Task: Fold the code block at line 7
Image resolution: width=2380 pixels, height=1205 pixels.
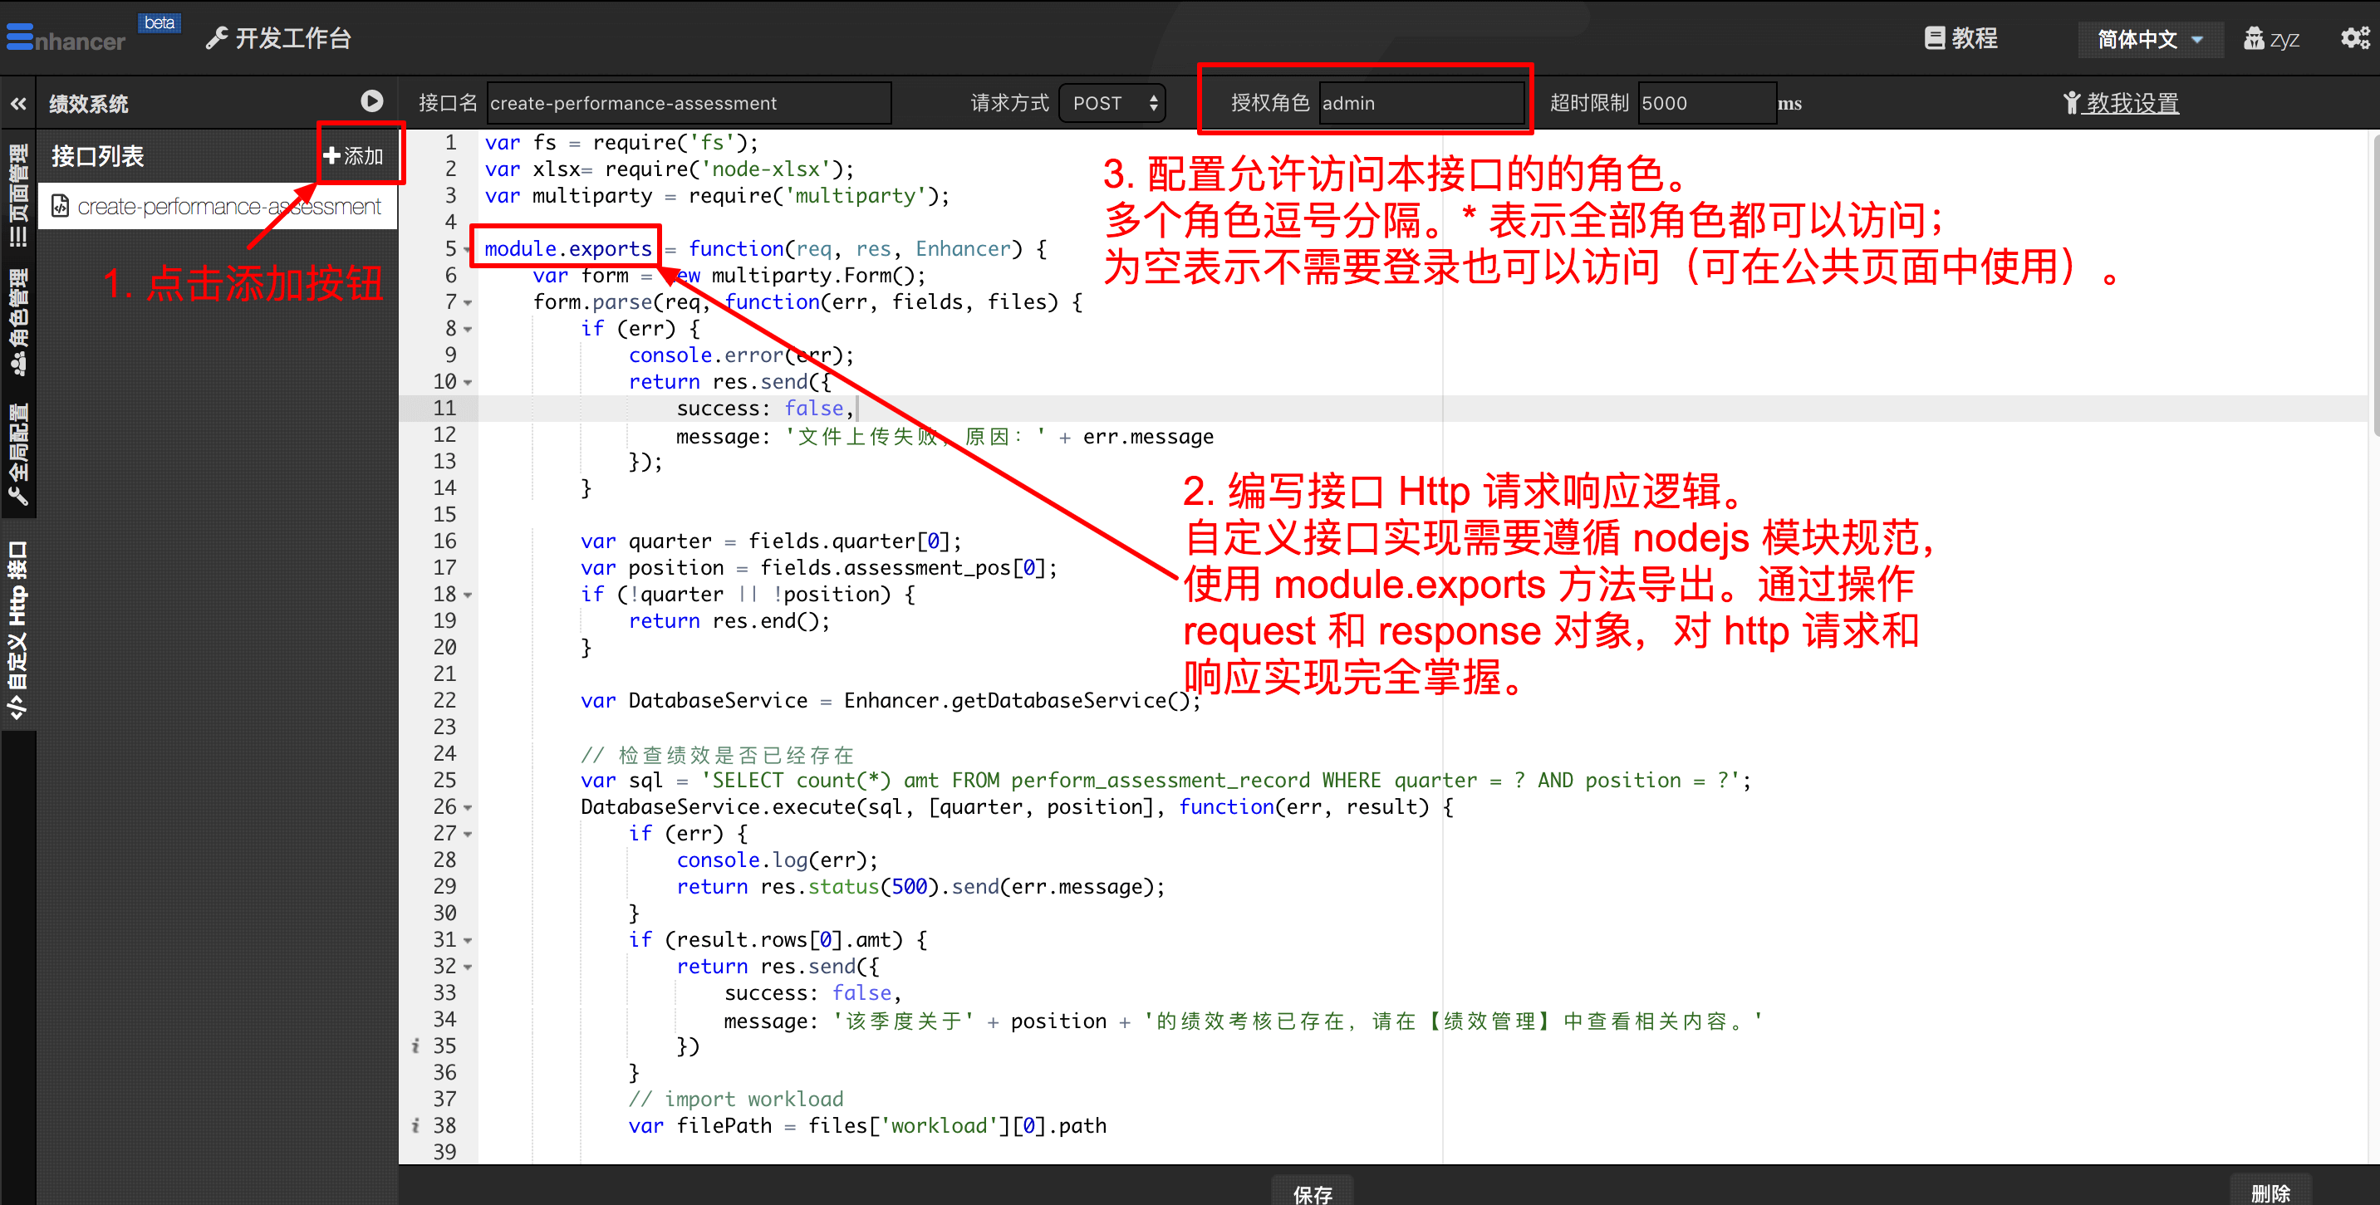Action: (x=468, y=303)
